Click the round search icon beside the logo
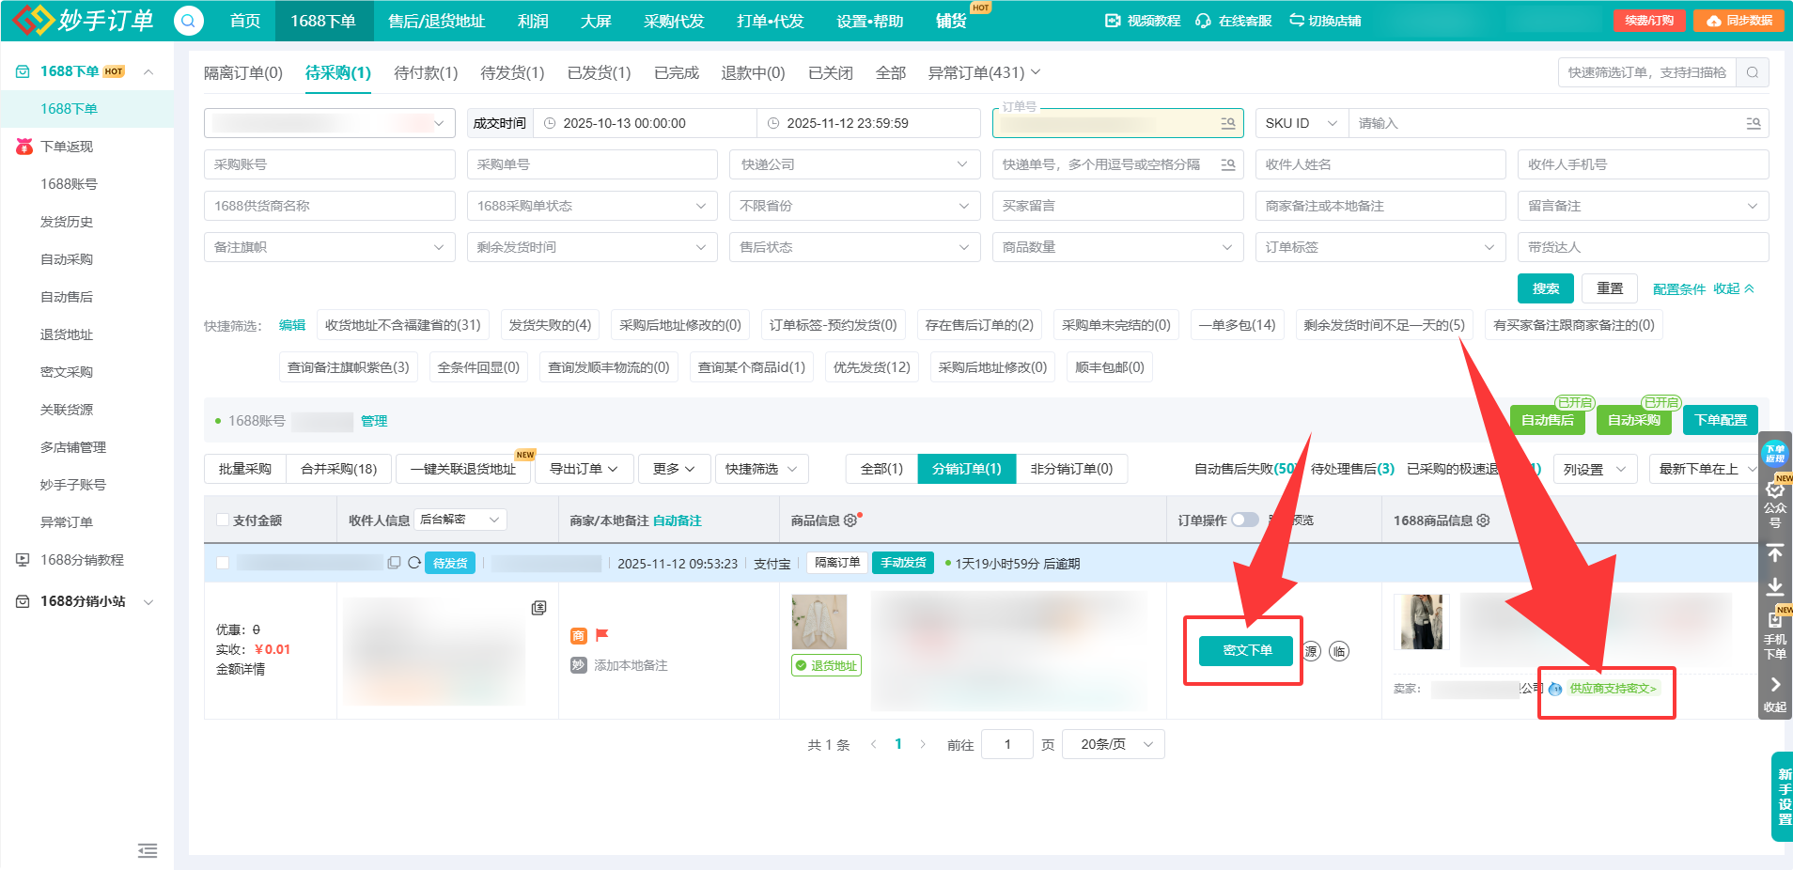The width and height of the screenshot is (1793, 870). point(188,20)
